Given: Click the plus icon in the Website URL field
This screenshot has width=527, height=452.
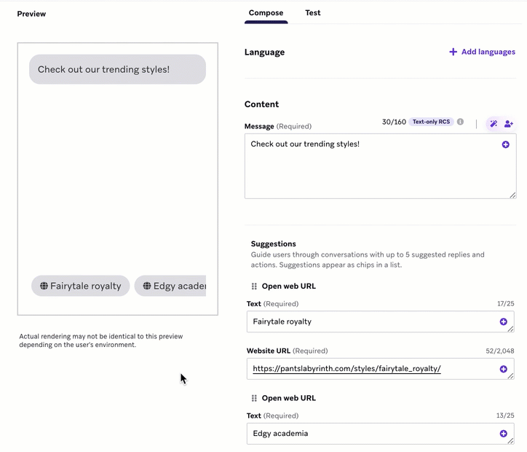Looking at the screenshot, I should (x=503, y=369).
